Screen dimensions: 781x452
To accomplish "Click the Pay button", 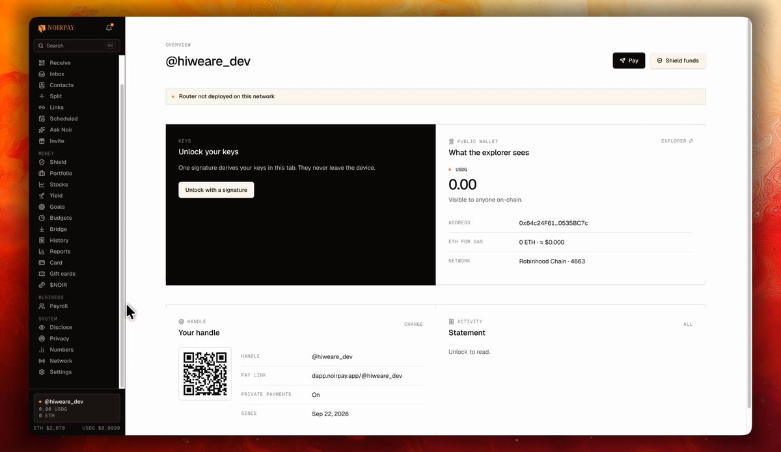I will (x=629, y=60).
